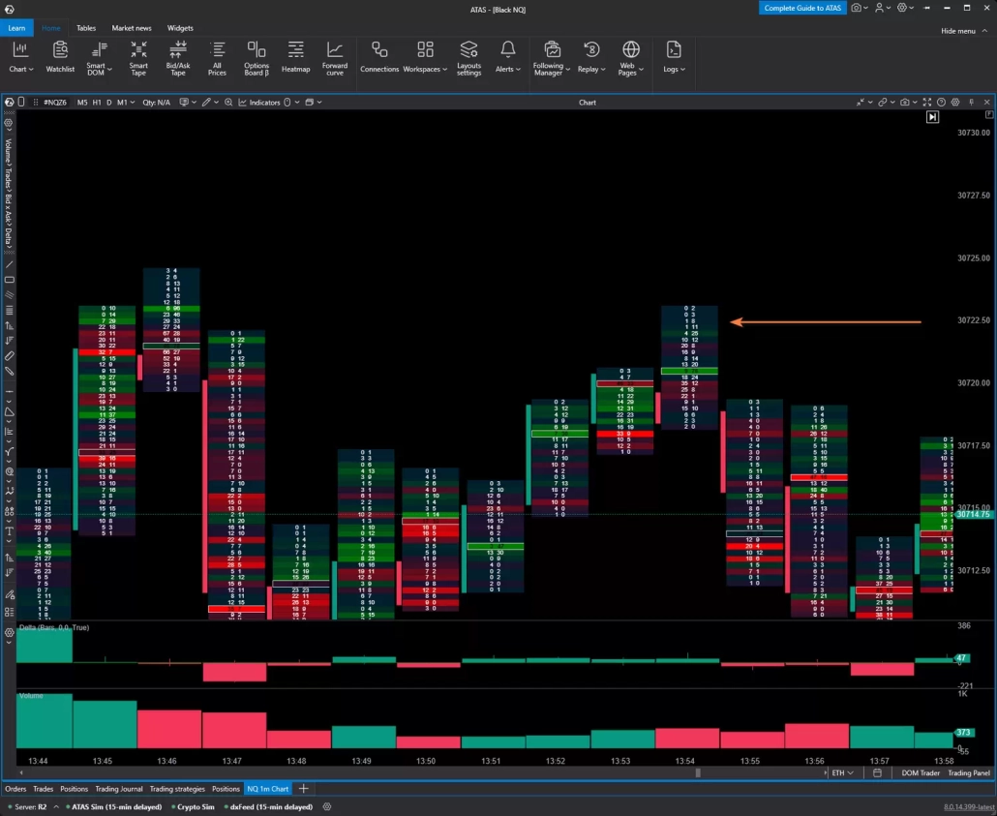Viewport: 997px width, 816px height.
Task: Pin the chart window with pin icon
Action: [971, 103]
